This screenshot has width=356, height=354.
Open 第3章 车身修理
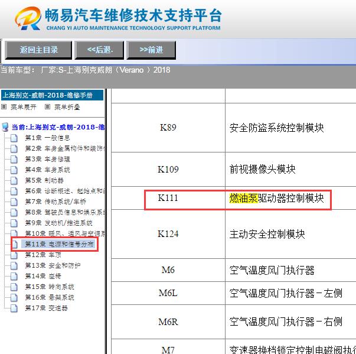click(47, 160)
